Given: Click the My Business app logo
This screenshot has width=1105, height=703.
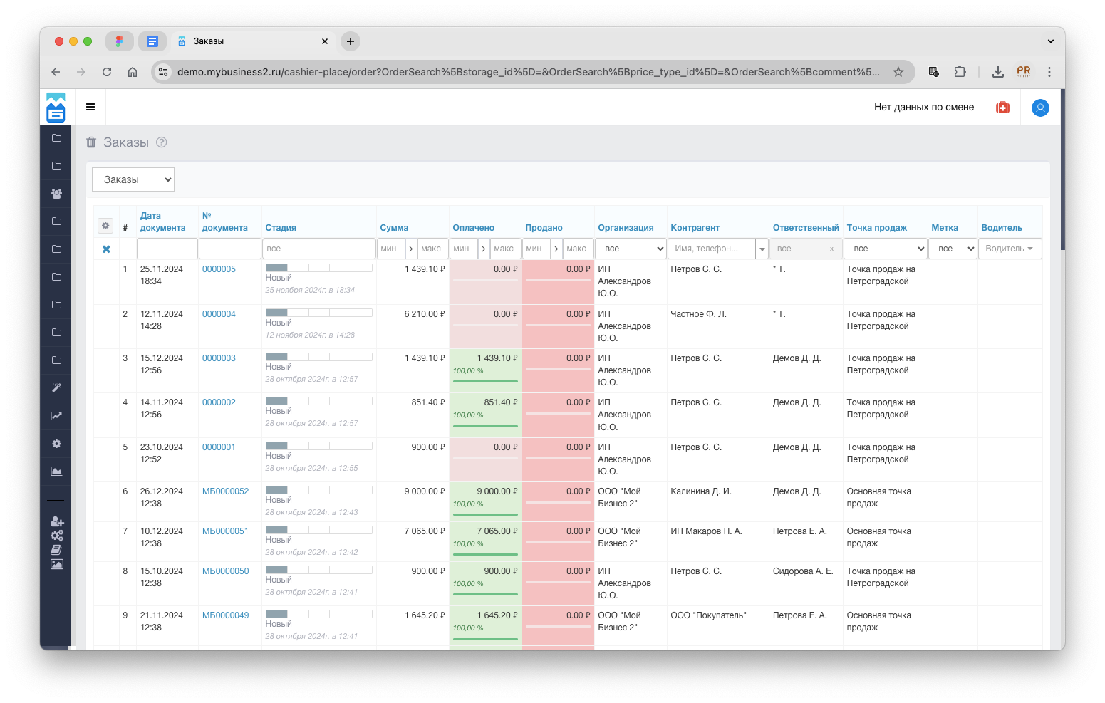Looking at the screenshot, I should pyautogui.click(x=56, y=108).
